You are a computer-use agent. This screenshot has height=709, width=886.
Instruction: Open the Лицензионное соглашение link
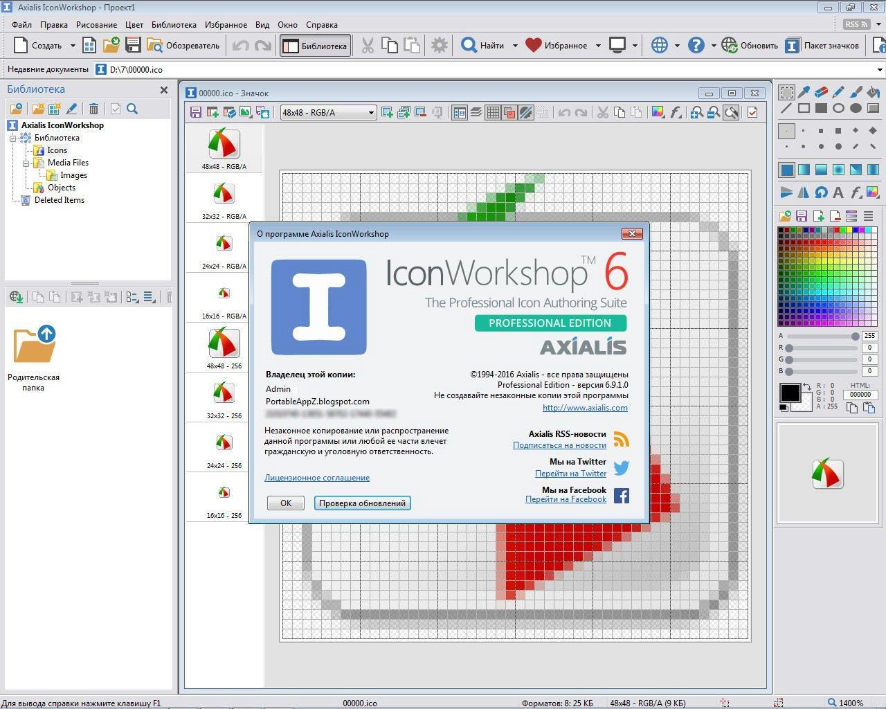[x=317, y=478]
